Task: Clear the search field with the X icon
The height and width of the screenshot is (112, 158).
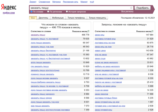Action: pyautogui.click(x=131, y=8)
